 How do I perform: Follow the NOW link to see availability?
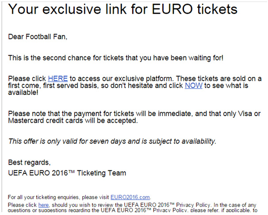click(x=193, y=86)
